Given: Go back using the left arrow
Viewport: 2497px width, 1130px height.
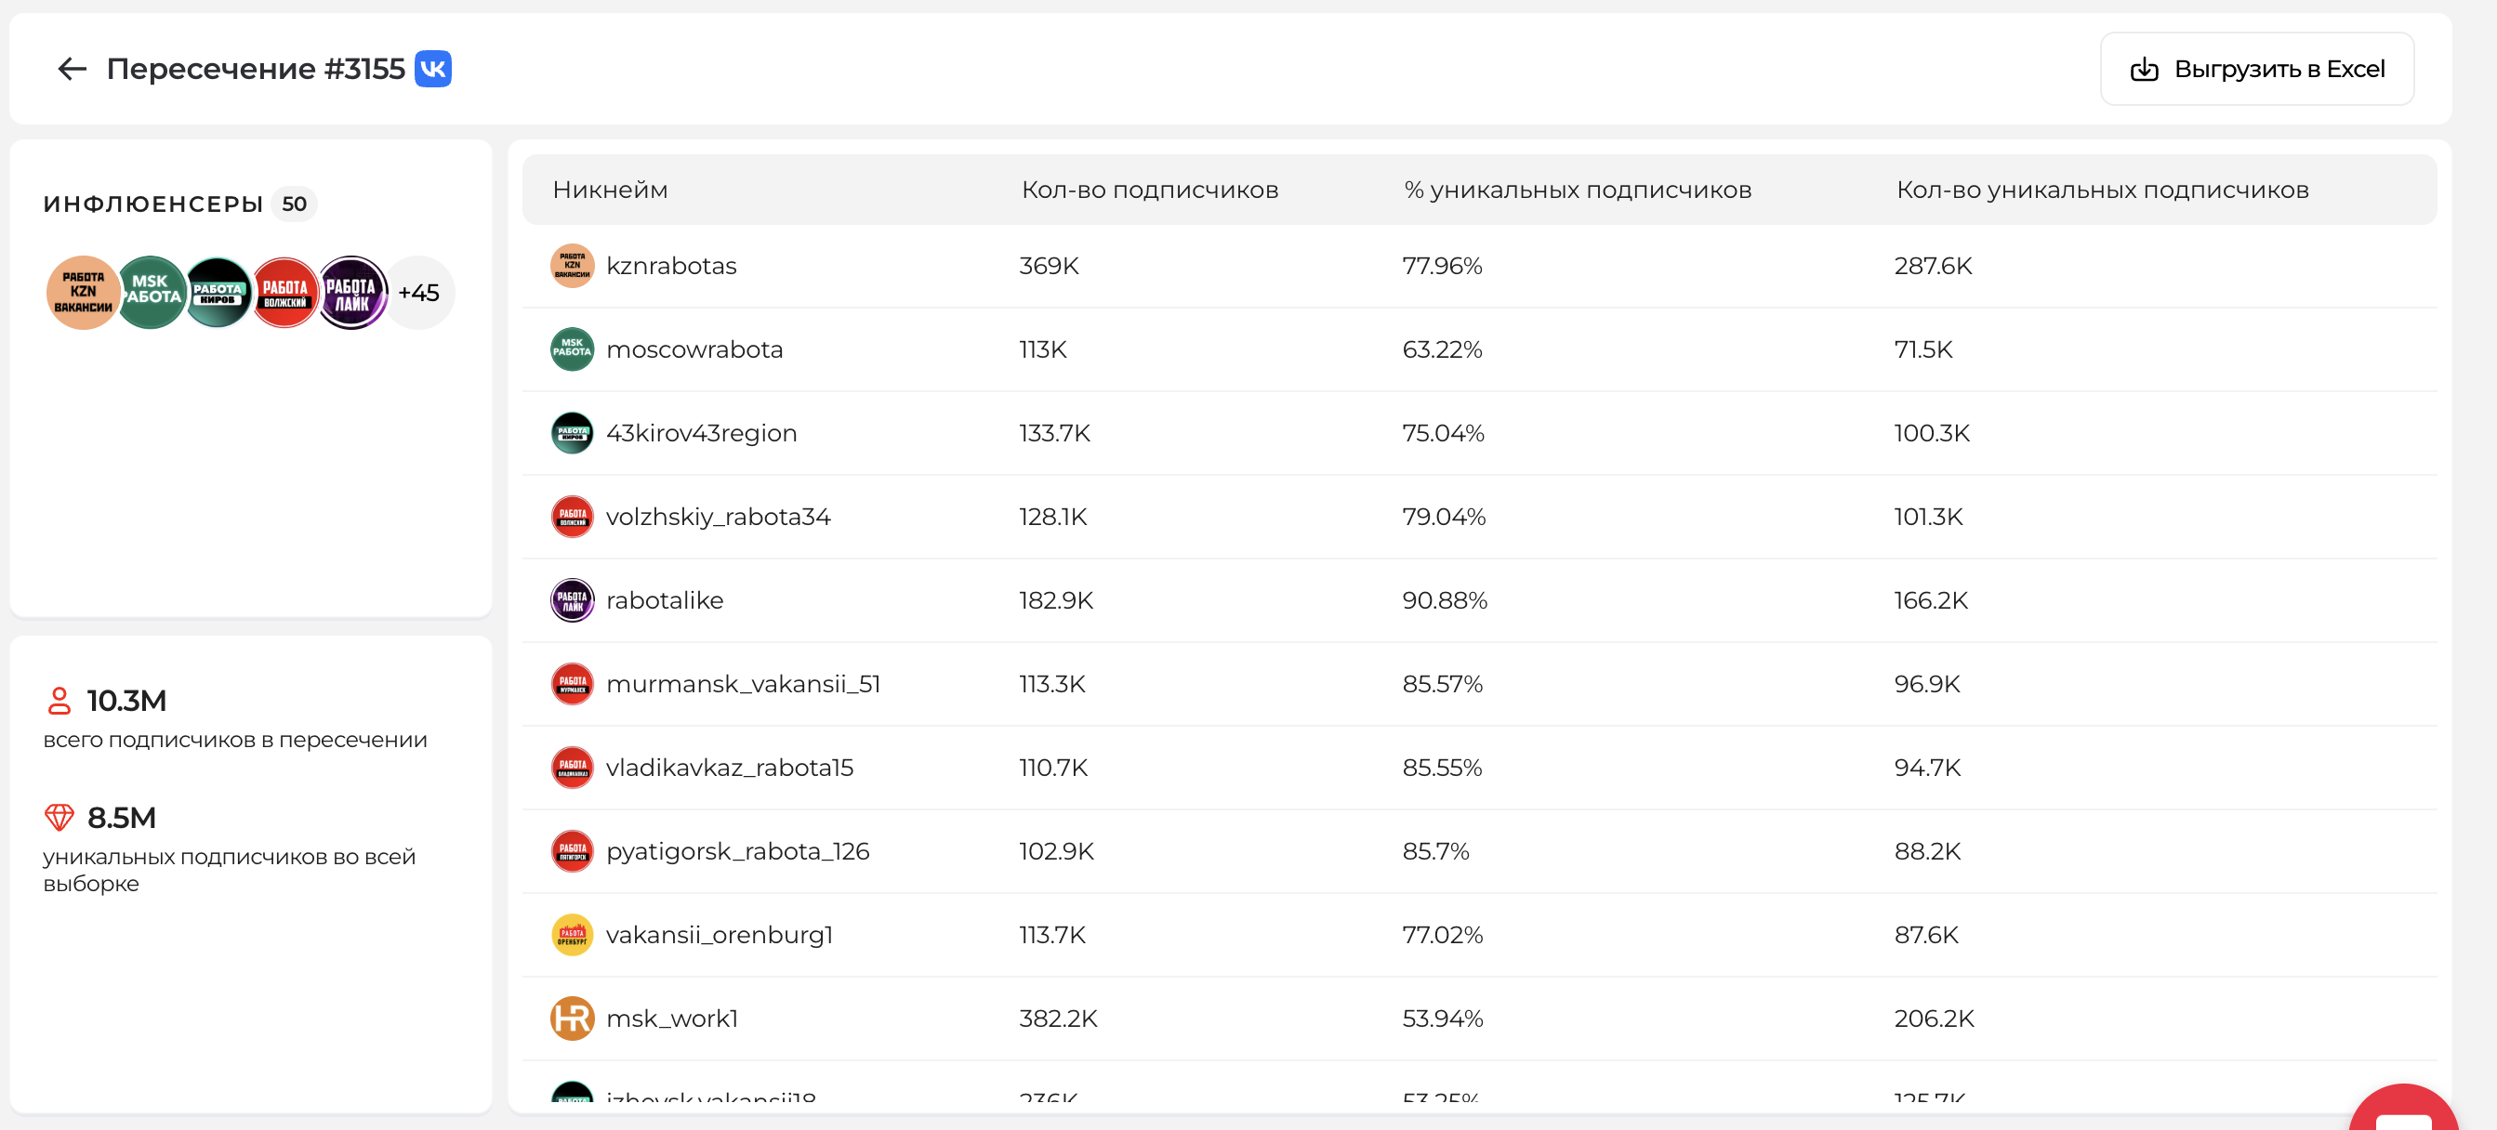Looking at the screenshot, I should click(72, 69).
